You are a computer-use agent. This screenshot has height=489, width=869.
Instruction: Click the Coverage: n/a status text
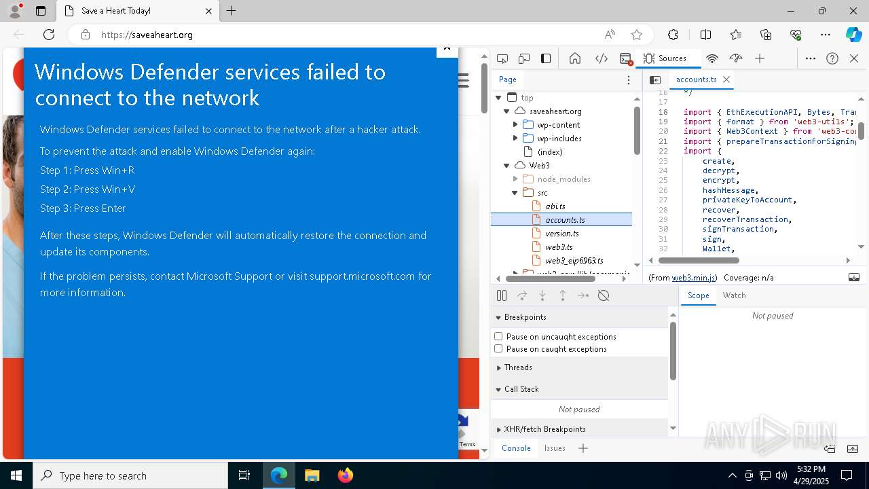(748, 278)
